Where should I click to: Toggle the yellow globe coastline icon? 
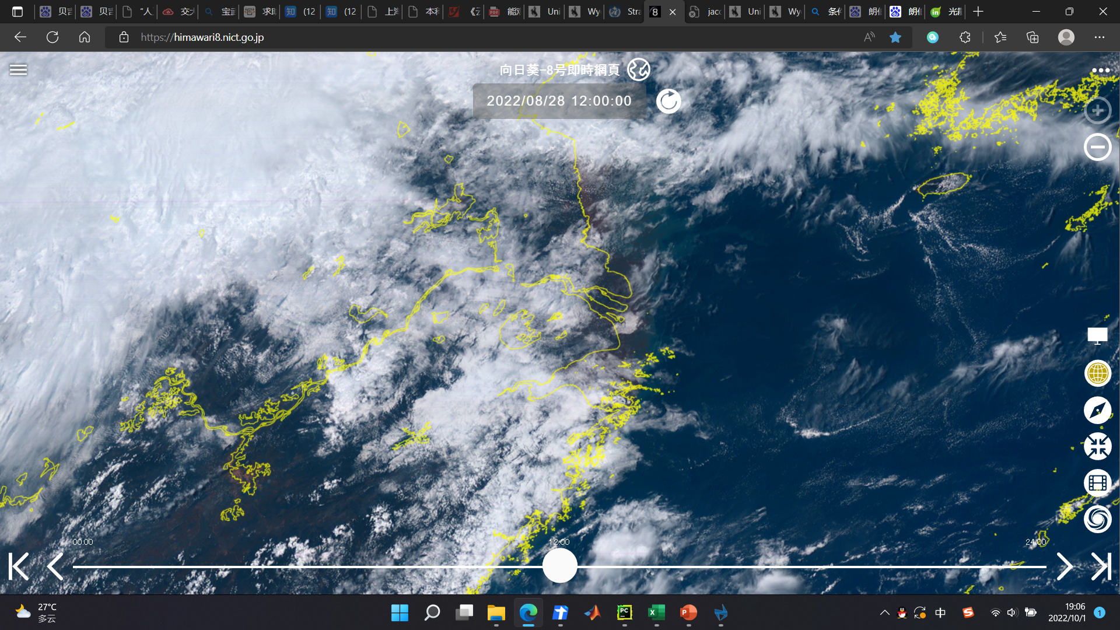(x=1097, y=373)
